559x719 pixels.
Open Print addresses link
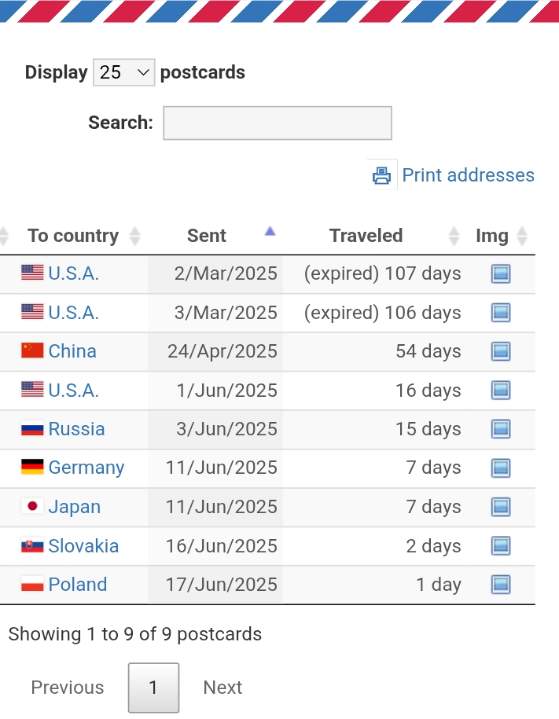(x=468, y=175)
